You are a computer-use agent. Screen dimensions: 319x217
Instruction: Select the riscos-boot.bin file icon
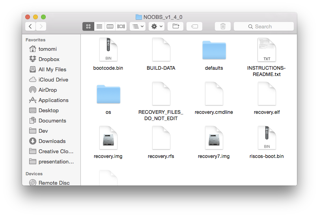click(267, 138)
